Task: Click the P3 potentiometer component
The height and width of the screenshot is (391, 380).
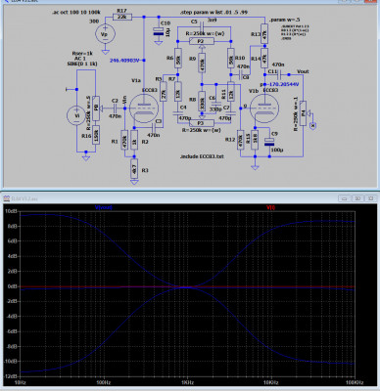Action: 202,123
